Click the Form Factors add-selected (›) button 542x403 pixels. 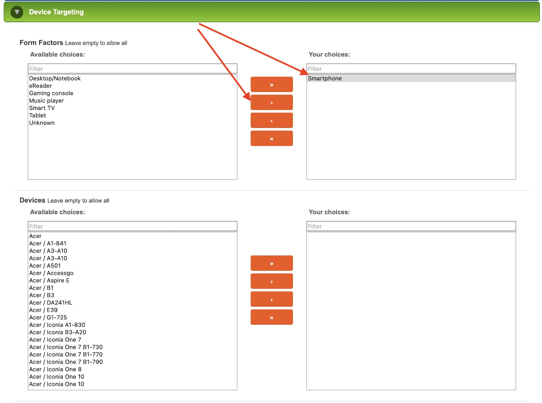[271, 102]
